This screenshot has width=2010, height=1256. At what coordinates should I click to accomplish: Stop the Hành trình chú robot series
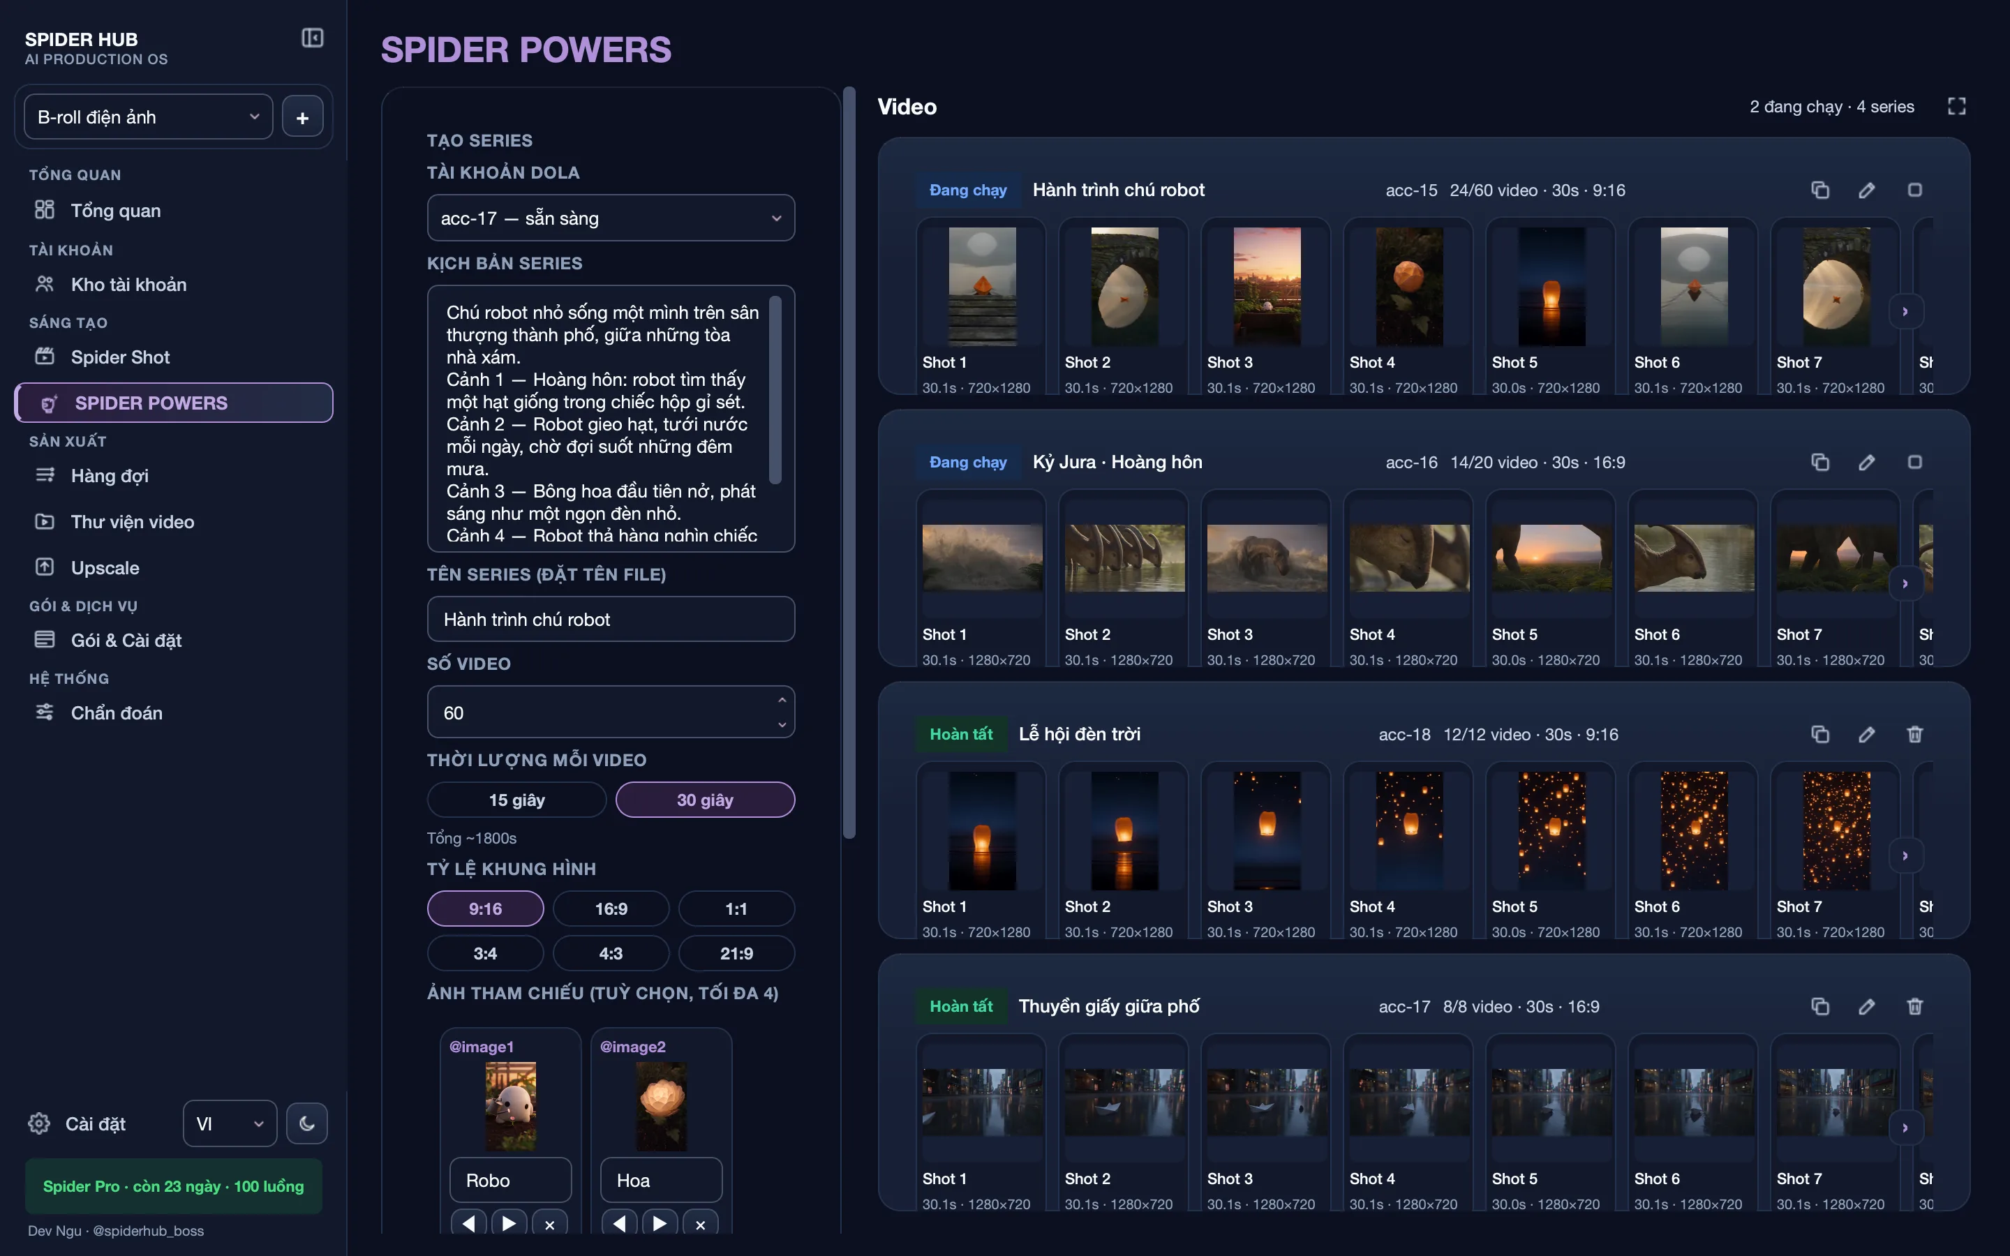(1914, 190)
